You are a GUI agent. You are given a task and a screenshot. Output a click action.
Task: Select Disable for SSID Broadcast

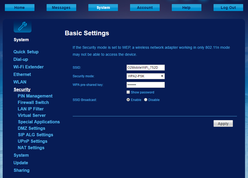point(146,100)
